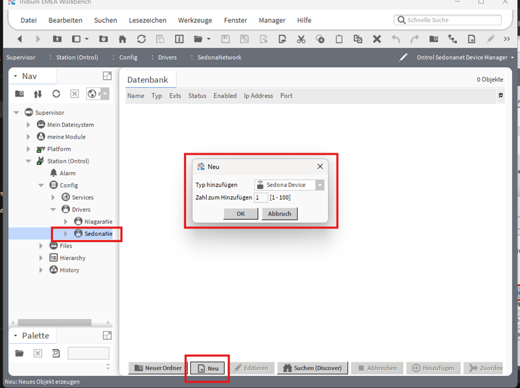The height and width of the screenshot is (388, 520).
Task: Open the Lesezeichen menu
Action: coord(147,20)
